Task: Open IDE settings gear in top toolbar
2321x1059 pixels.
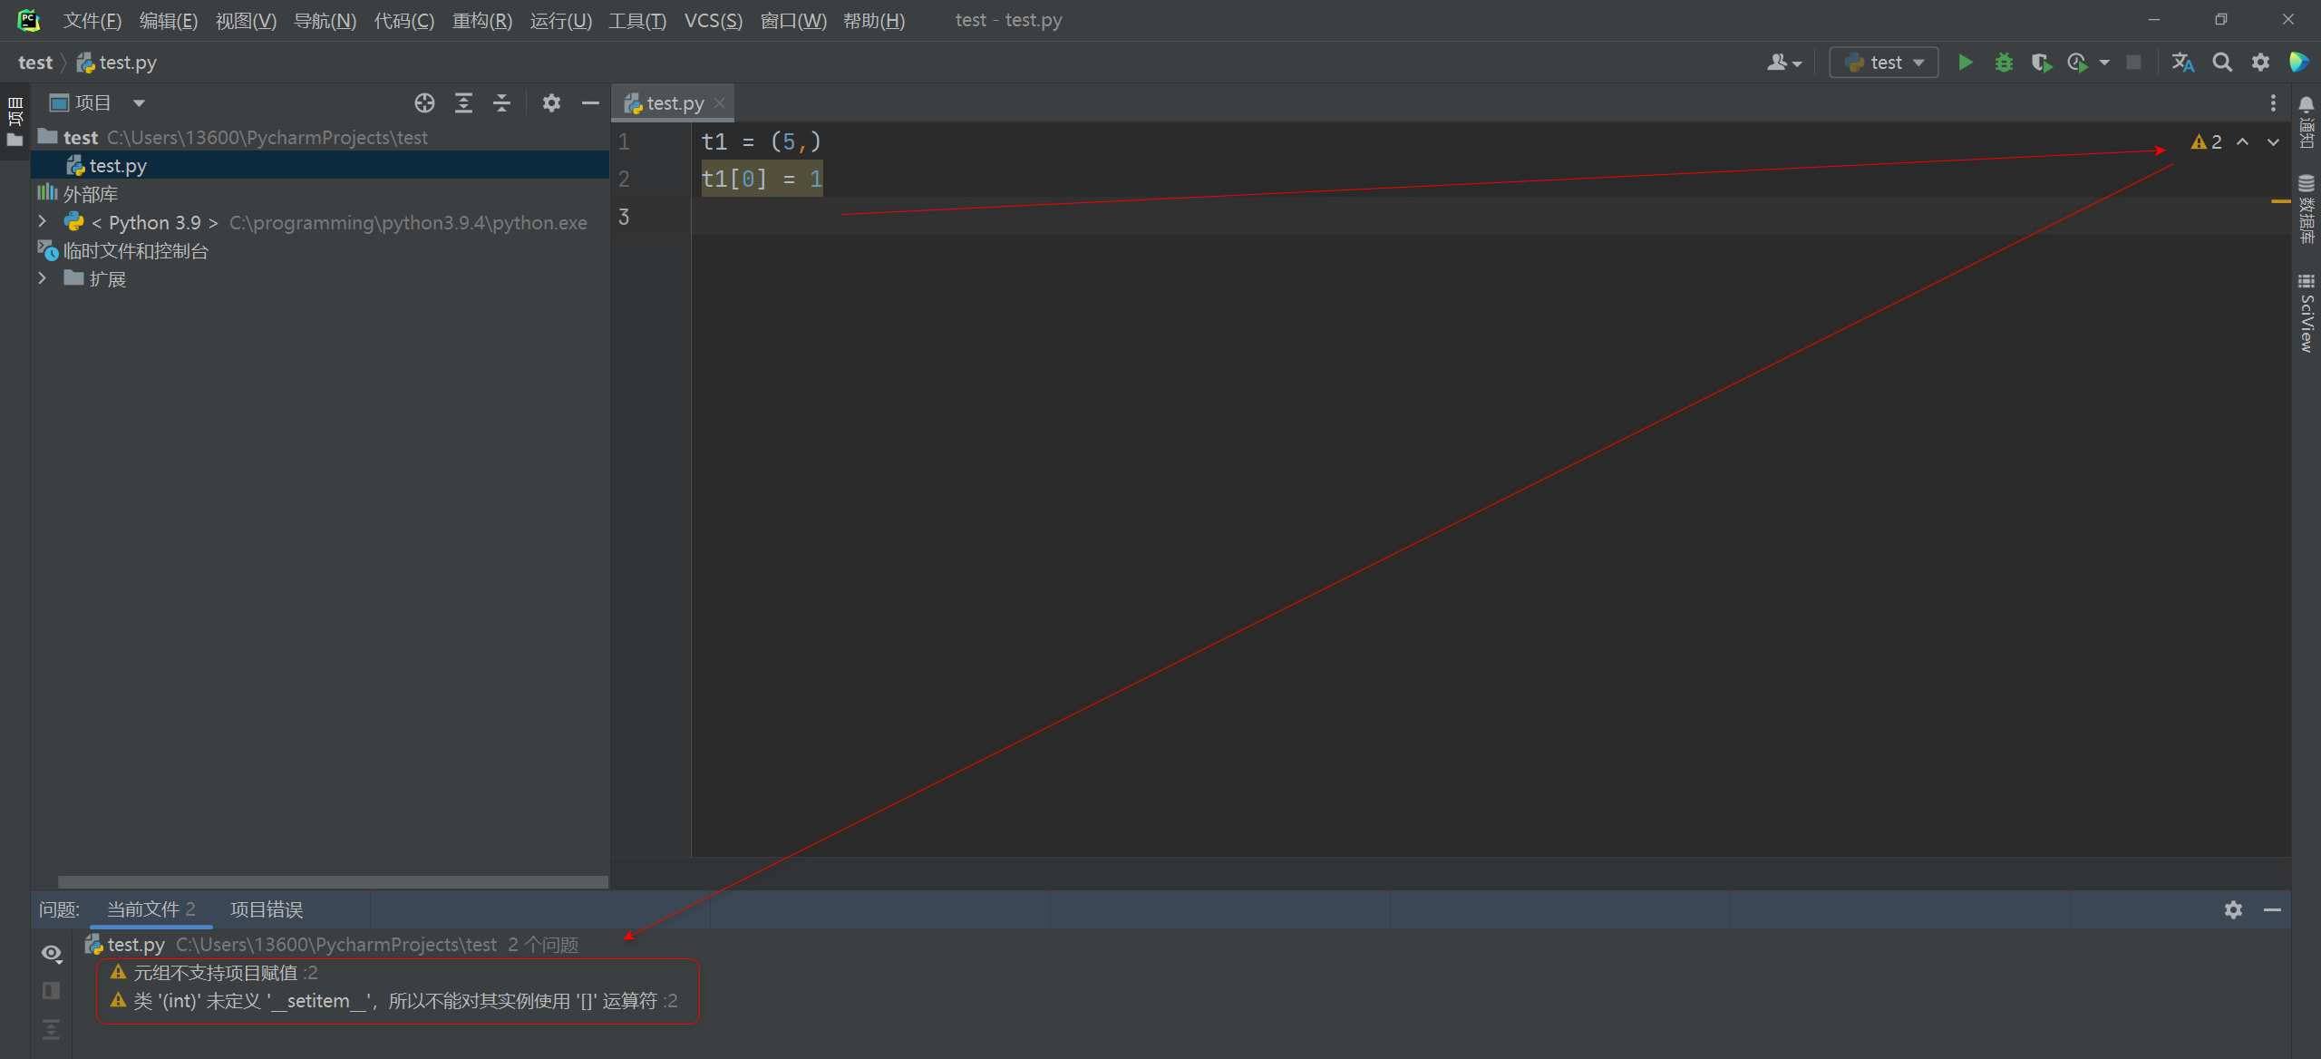Action: [x=2260, y=63]
